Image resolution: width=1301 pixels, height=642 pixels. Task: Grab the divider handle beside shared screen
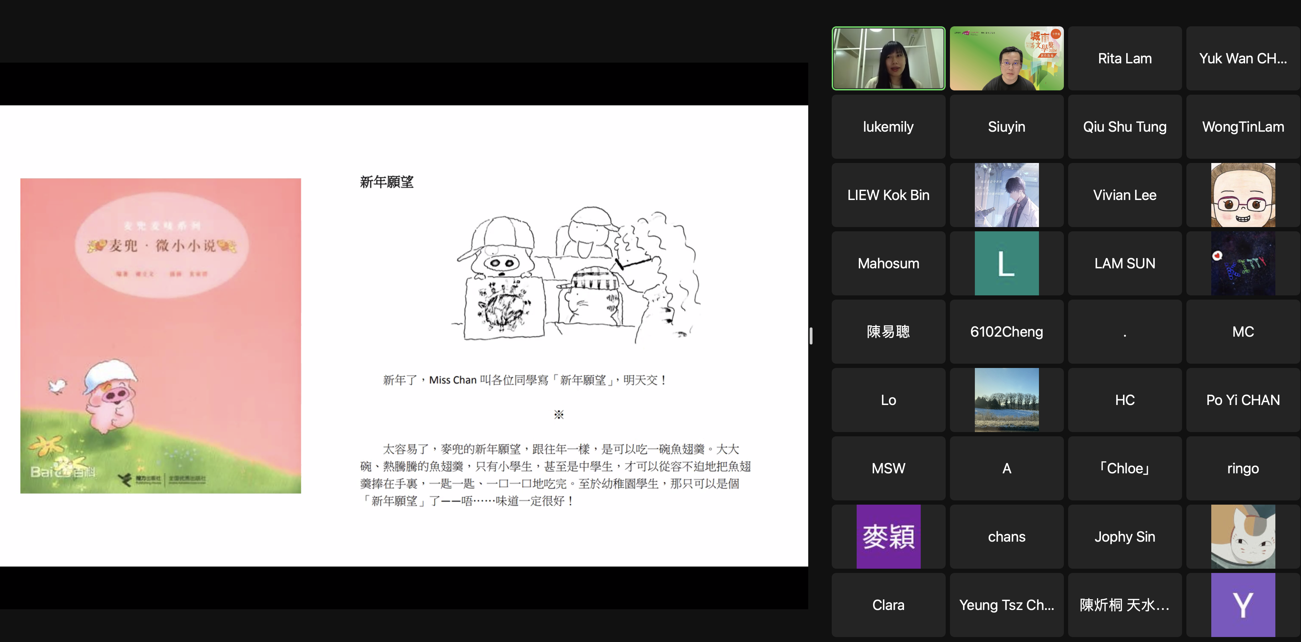pos(811,336)
